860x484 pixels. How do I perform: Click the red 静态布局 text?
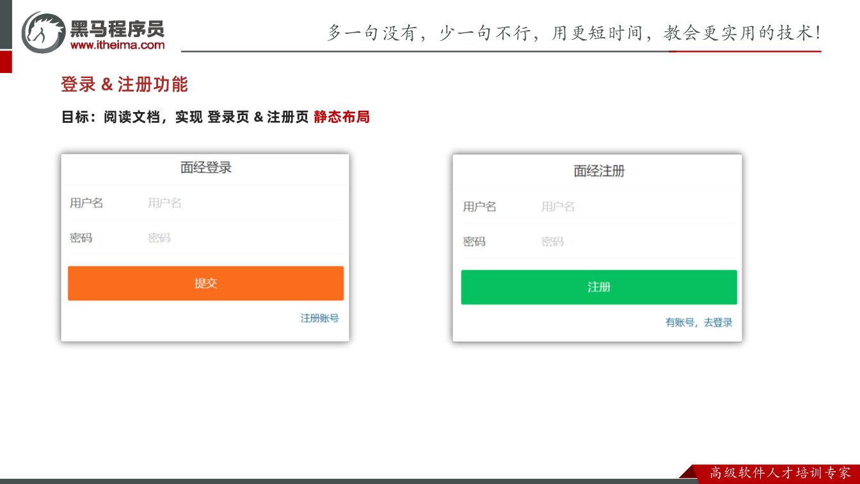pos(342,117)
